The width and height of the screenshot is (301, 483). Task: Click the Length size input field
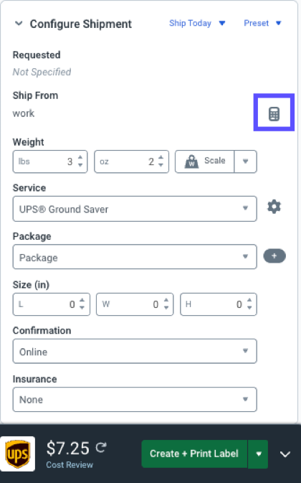coord(52,304)
